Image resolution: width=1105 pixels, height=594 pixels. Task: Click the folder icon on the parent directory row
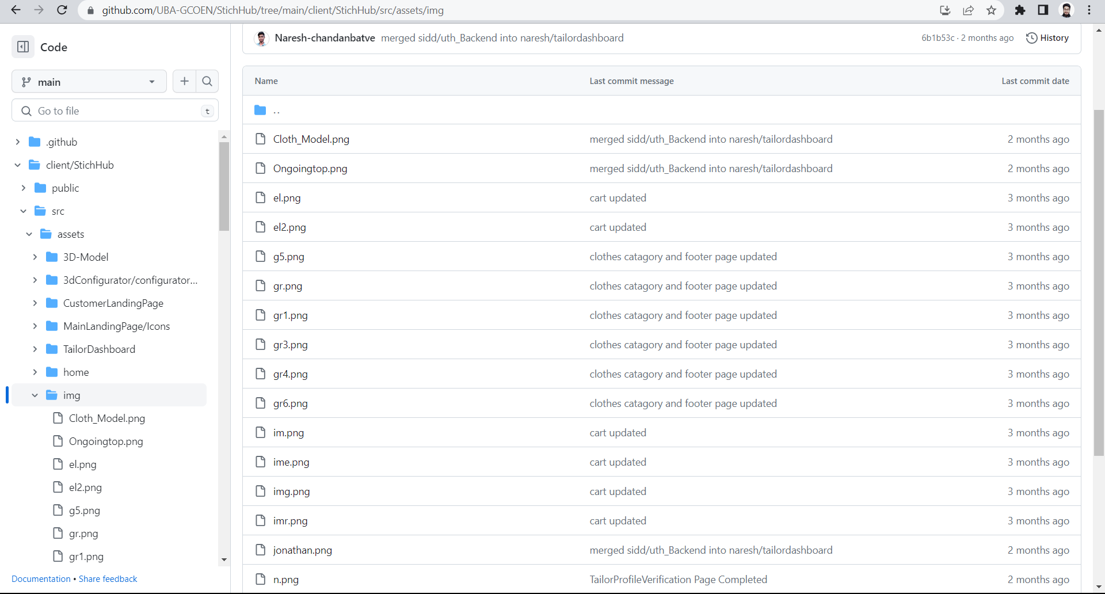260,110
